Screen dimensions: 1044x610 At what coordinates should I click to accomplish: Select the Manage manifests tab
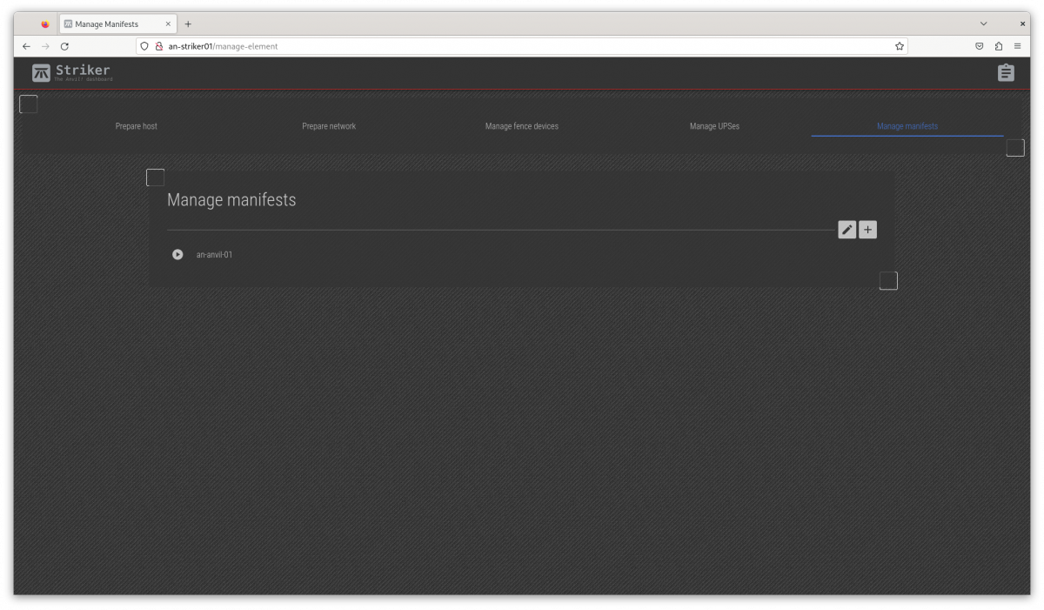tap(907, 126)
